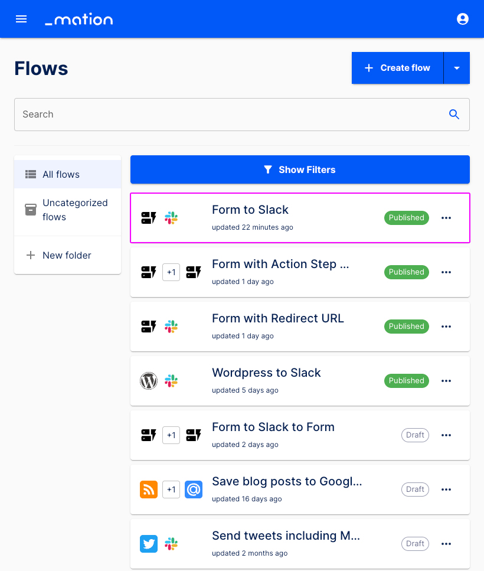Click the form icon on Form with Redirect URL
Image resolution: width=484 pixels, height=571 pixels.
tap(149, 327)
